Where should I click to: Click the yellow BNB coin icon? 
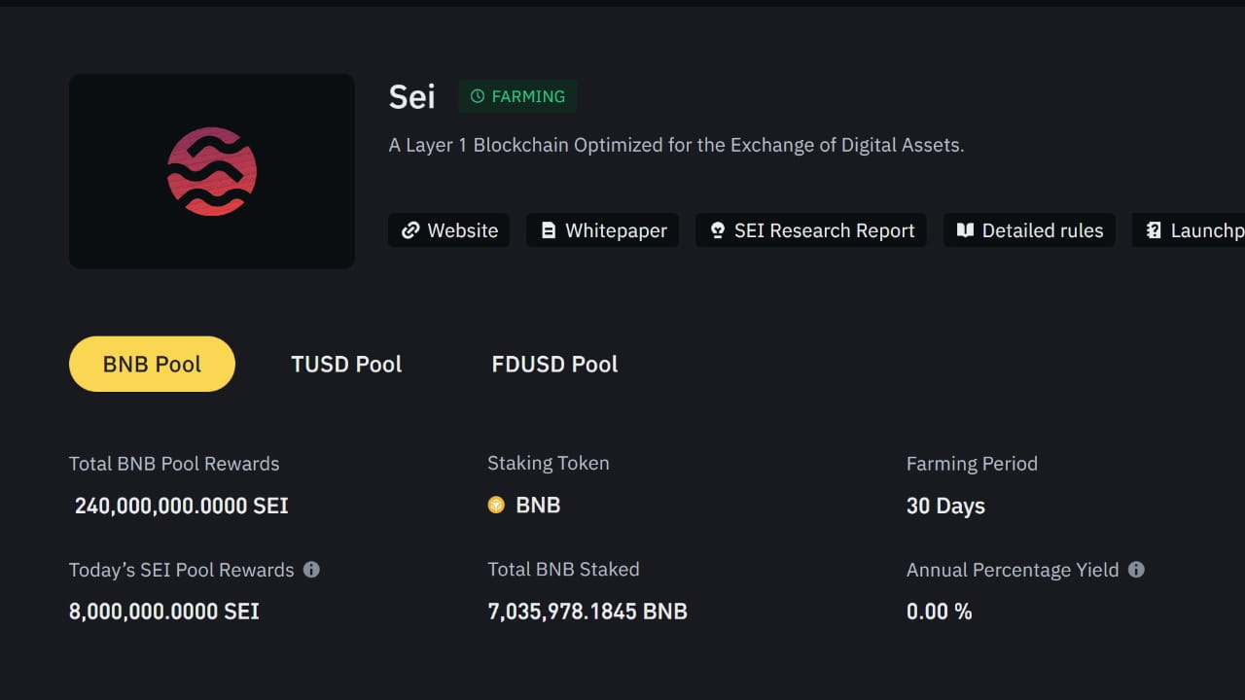pyautogui.click(x=496, y=505)
